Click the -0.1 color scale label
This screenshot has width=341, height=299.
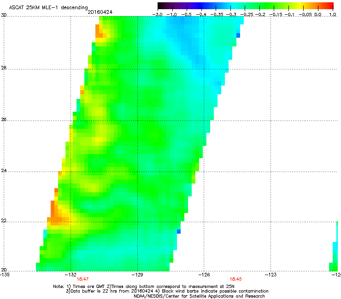pos(289,15)
